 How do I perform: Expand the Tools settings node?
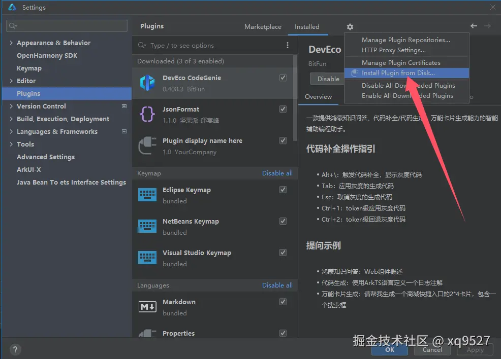click(11, 144)
